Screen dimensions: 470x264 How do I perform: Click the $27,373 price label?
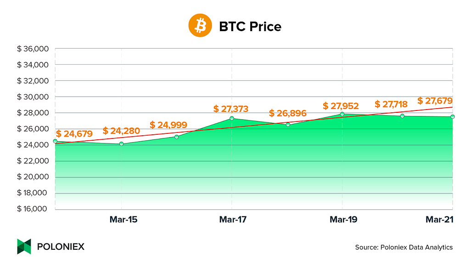coord(231,109)
